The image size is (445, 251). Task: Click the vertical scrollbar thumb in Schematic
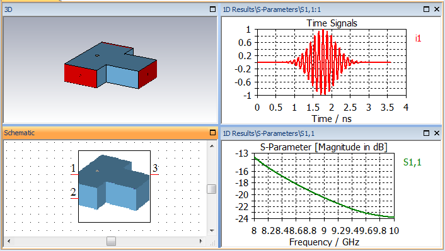click(211, 189)
